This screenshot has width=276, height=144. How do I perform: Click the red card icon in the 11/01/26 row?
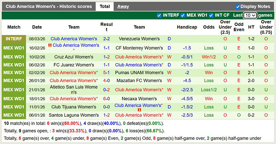click(139, 110)
